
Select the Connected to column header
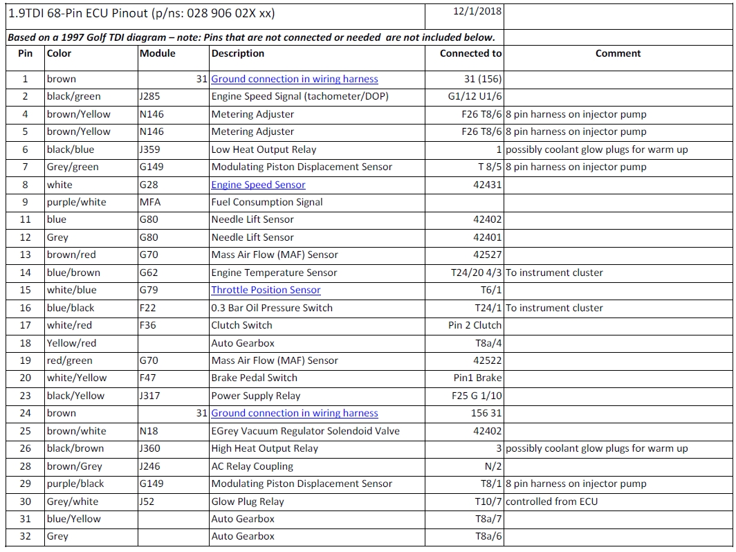pos(470,53)
